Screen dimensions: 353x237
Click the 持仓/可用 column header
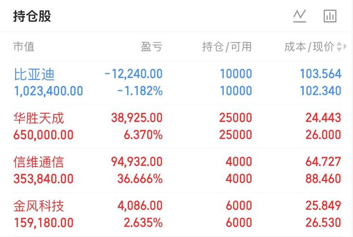227,47
